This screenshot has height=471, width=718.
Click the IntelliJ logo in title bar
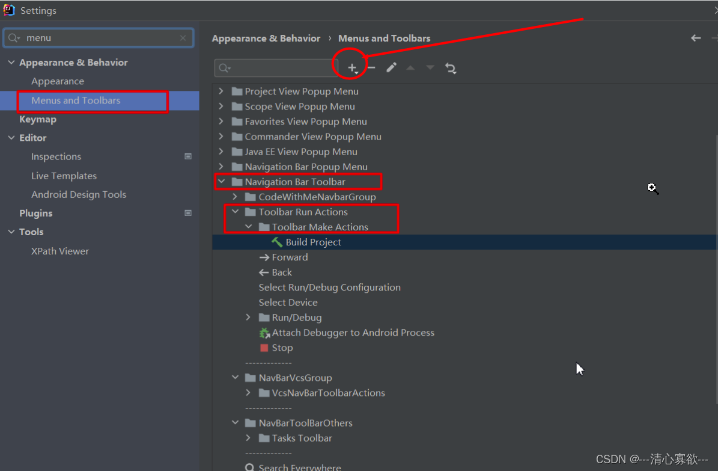[x=8, y=10]
